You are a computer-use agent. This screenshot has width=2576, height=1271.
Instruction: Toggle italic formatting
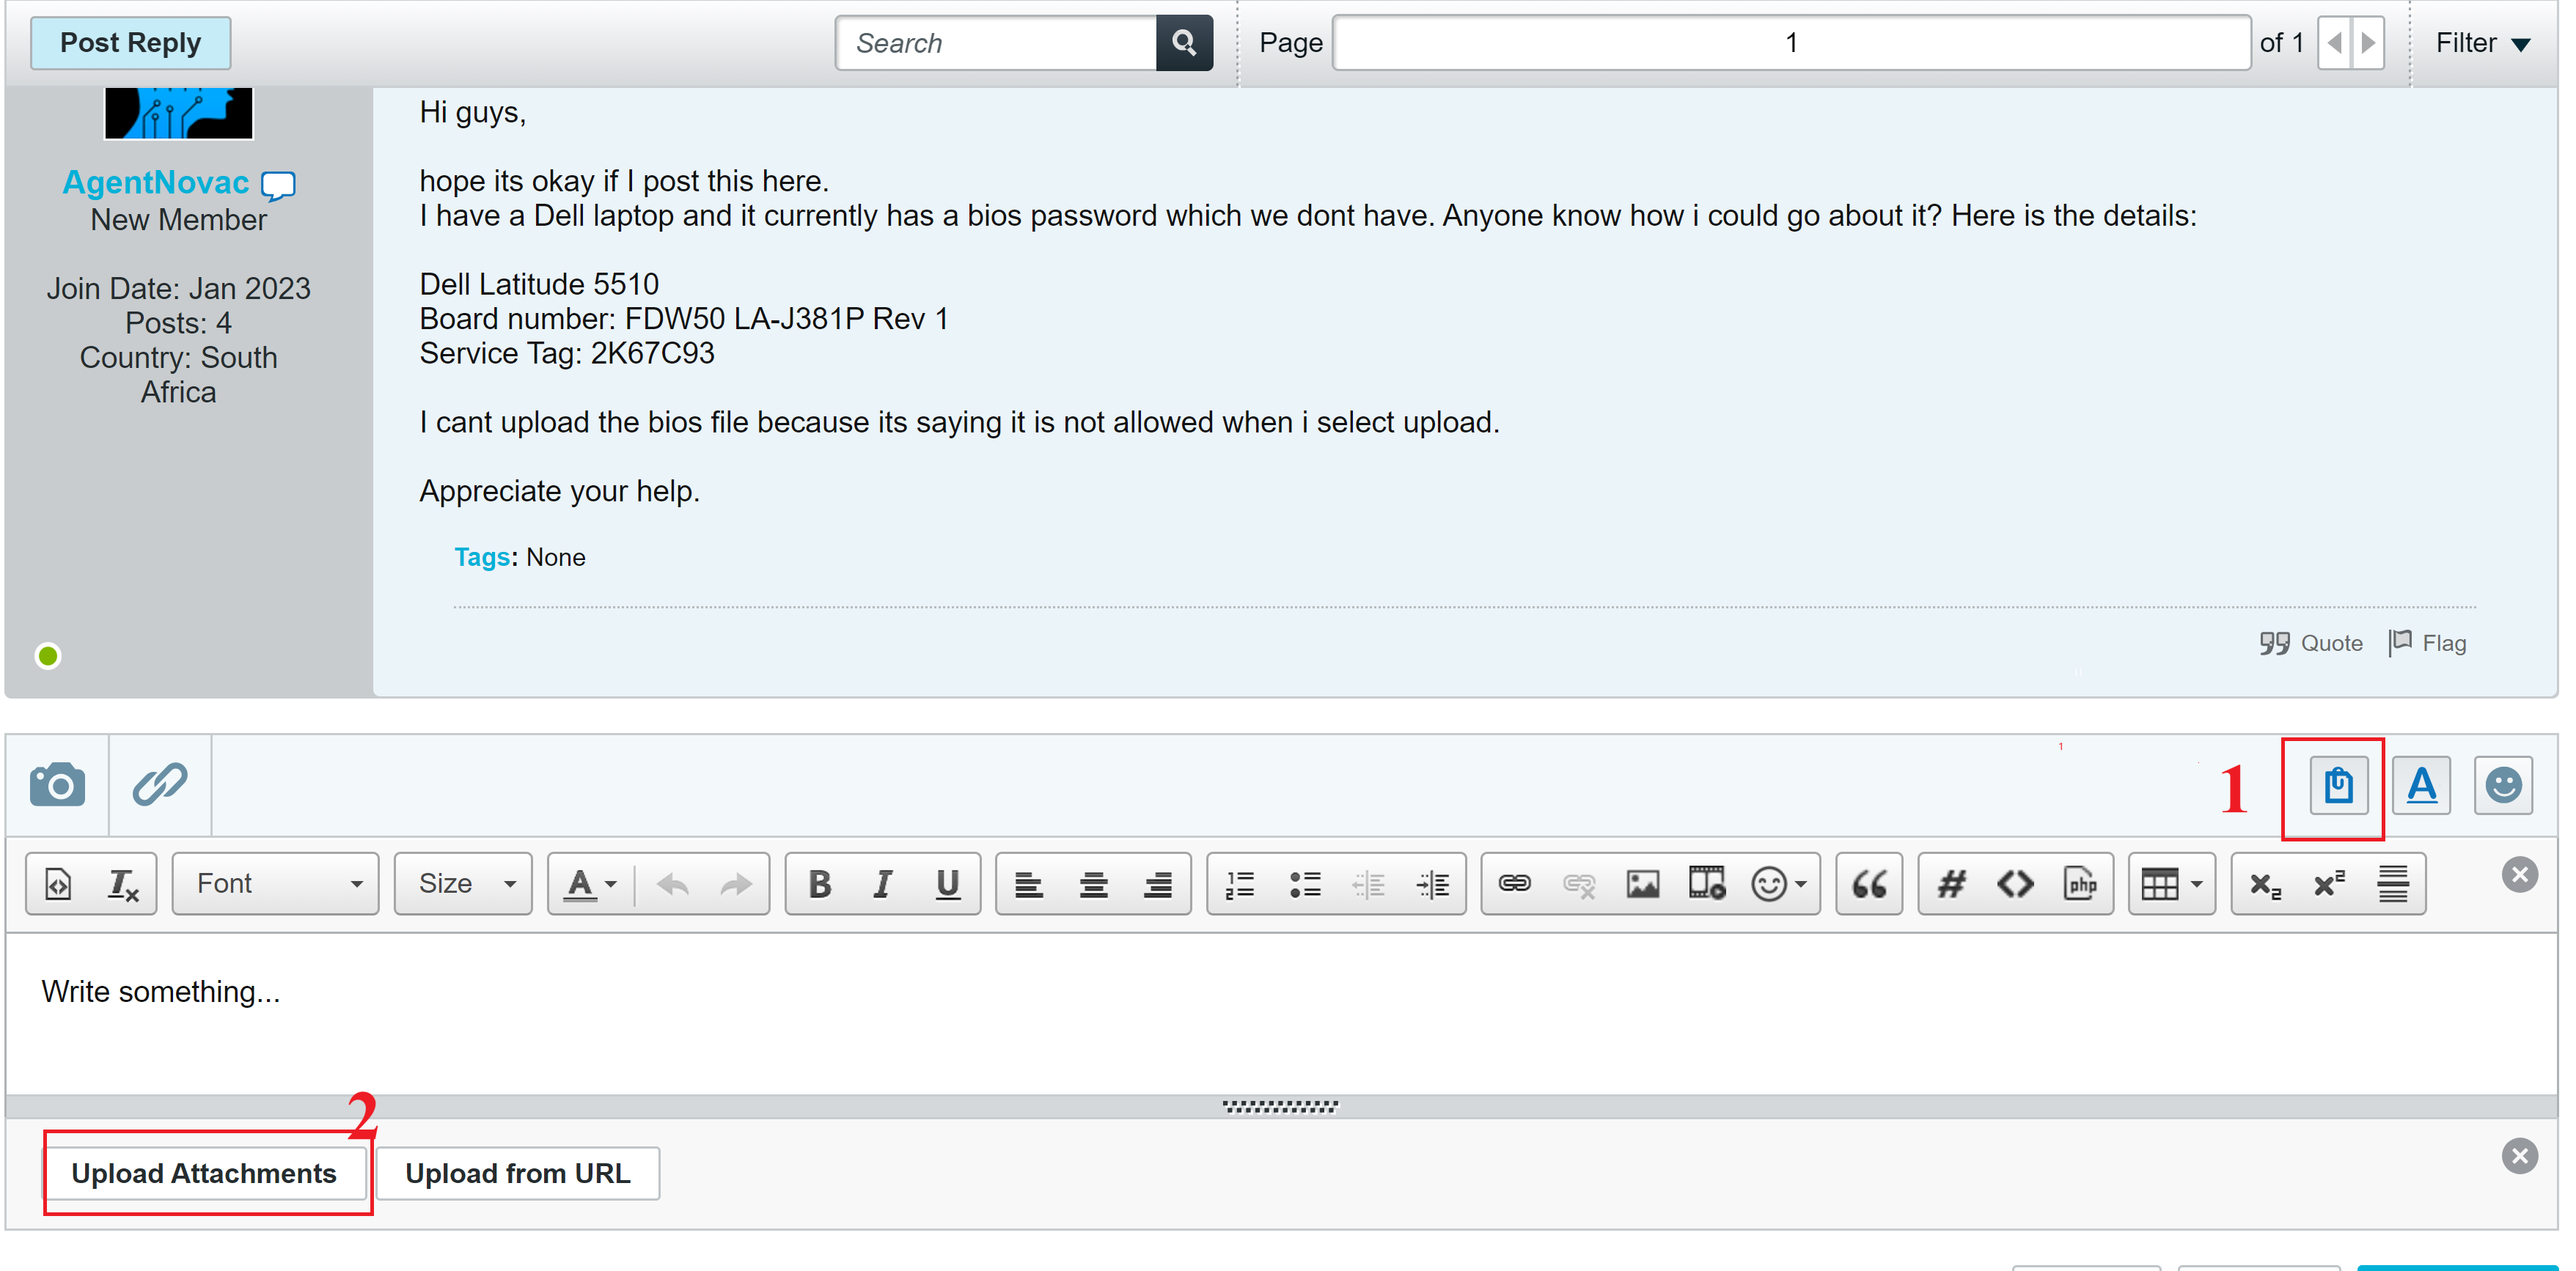[882, 884]
